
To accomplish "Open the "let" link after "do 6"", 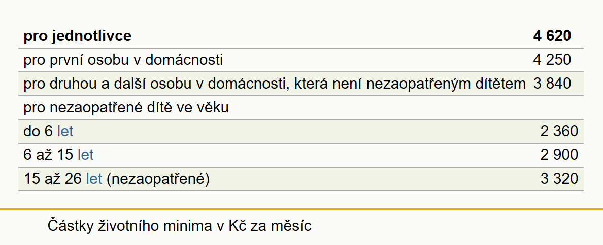I will coord(65,131).
